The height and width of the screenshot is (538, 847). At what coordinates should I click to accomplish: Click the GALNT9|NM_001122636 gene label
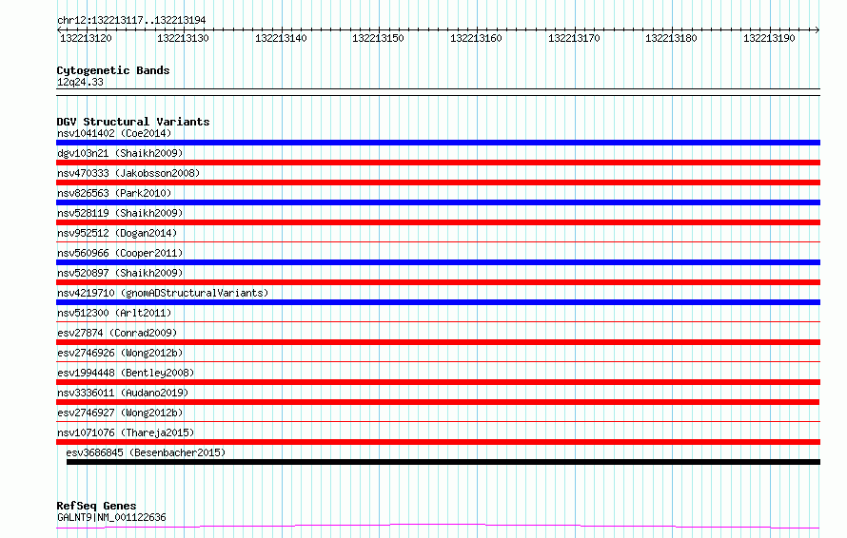coord(111,517)
